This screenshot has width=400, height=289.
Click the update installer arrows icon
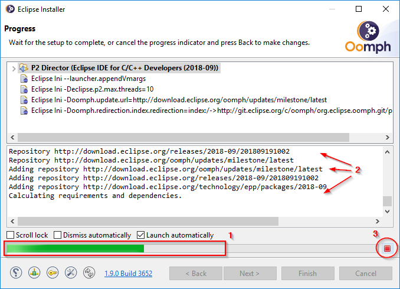(89, 273)
